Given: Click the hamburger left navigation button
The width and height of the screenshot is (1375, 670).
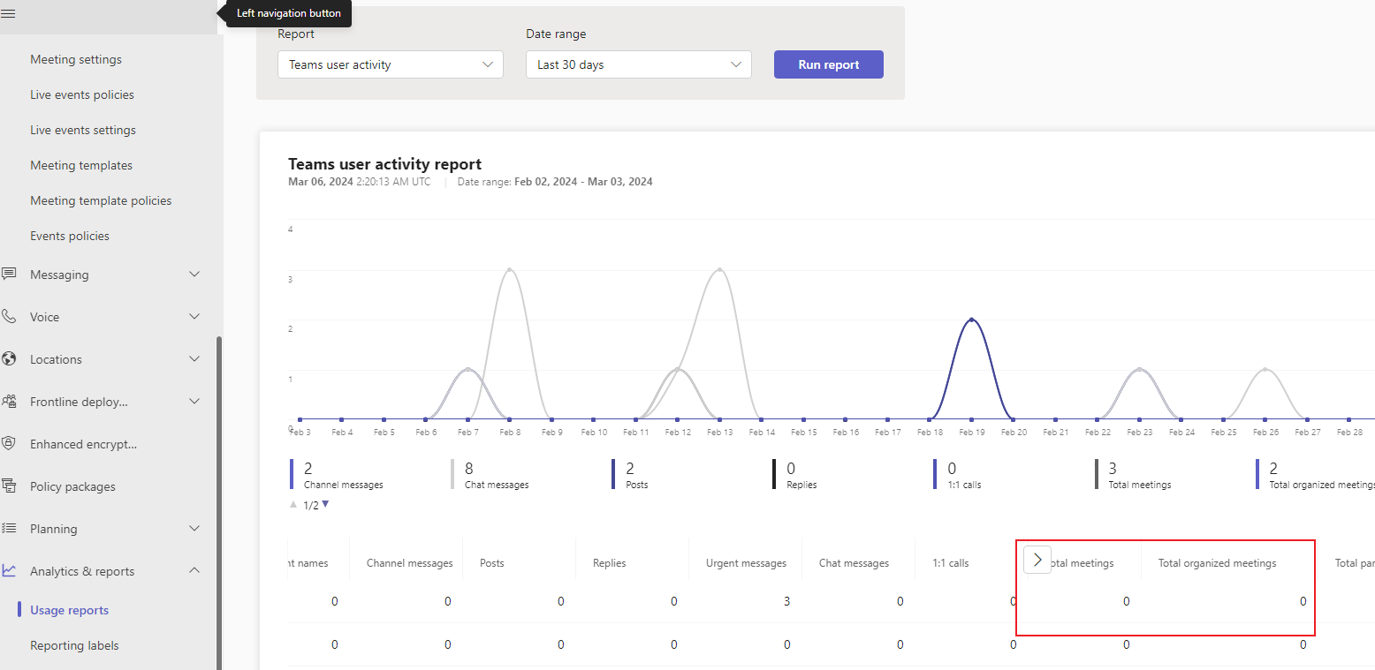Looking at the screenshot, I should [x=9, y=13].
